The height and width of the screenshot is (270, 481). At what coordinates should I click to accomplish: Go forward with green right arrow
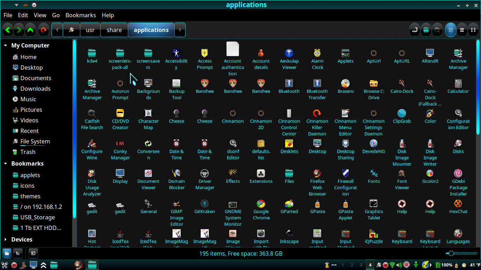[x=19, y=30]
